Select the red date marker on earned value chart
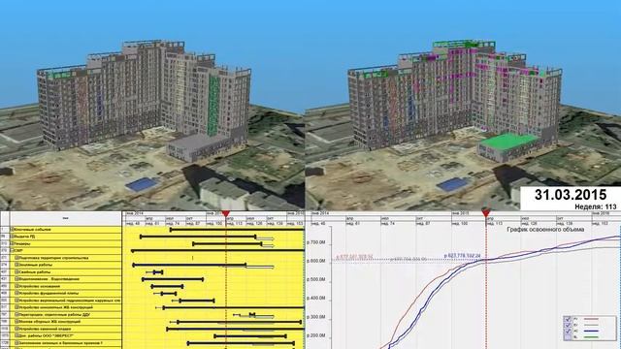The image size is (621, 349). 486,214
